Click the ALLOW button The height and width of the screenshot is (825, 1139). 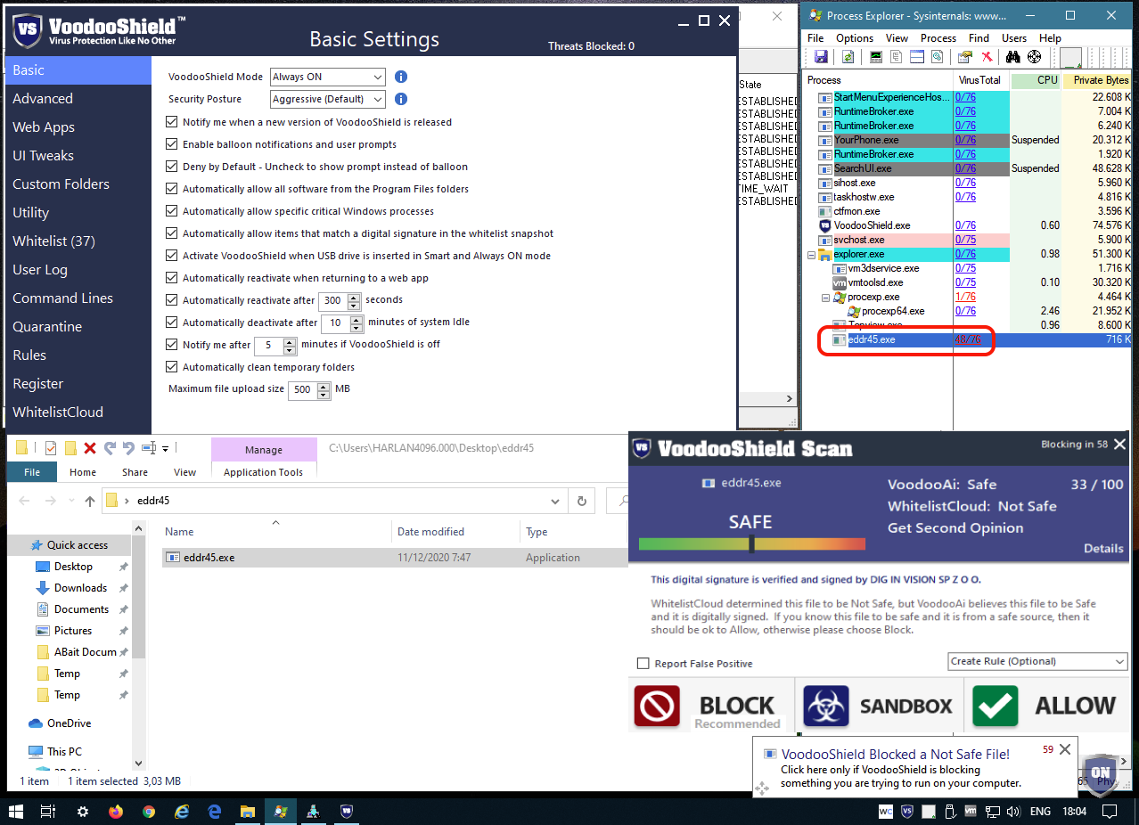click(1045, 707)
